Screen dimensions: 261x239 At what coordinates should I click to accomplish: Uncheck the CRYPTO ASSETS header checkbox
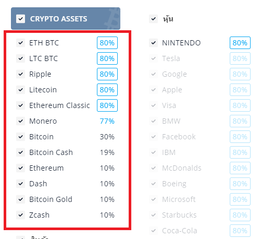tap(20, 19)
